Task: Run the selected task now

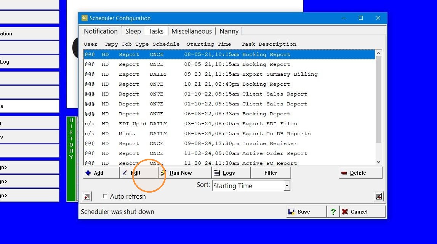Action: pos(185,173)
